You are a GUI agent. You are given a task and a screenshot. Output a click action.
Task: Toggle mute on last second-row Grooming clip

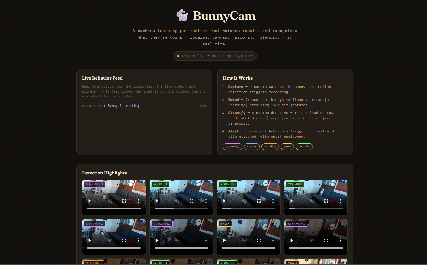[x=312, y=240]
